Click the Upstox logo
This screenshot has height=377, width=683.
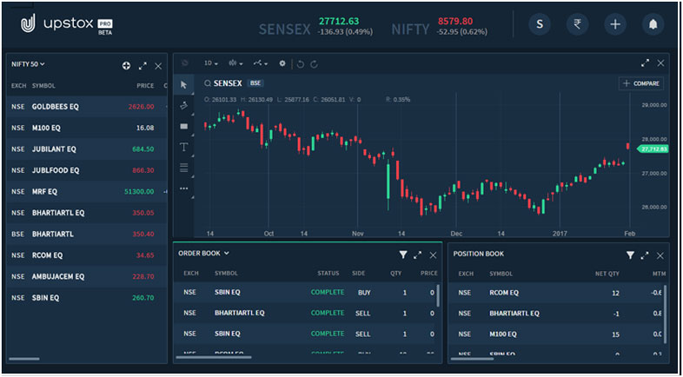coord(66,24)
